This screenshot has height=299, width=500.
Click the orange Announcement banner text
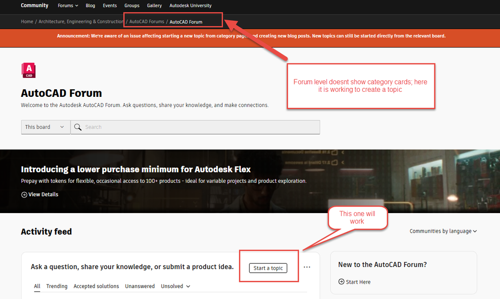[251, 36]
